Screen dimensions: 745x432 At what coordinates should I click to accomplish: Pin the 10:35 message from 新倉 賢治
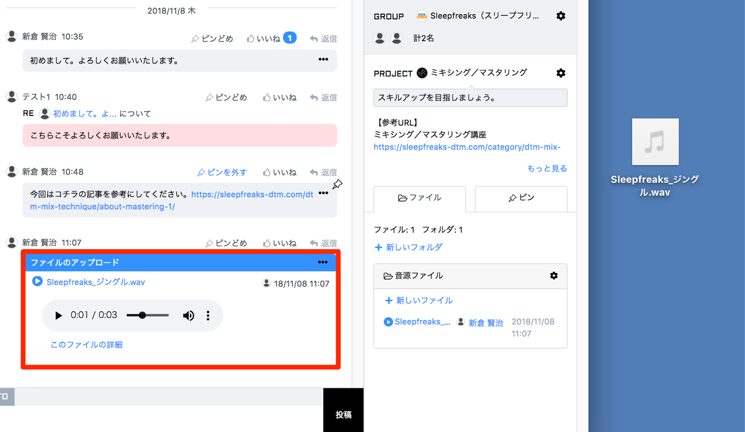click(x=212, y=39)
